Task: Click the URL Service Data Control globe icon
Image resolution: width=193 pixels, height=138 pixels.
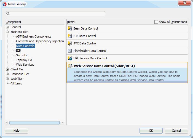Action: coord(70,58)
